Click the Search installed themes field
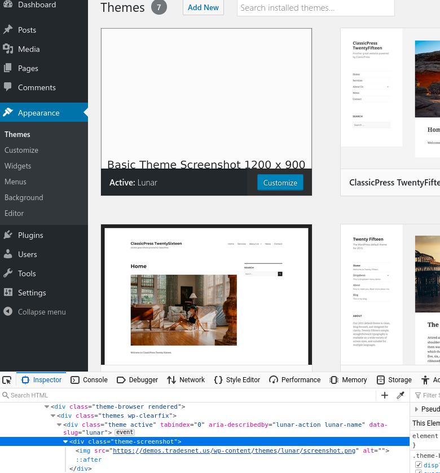Image resolution: width=440 pixels, height=473 pixels. coord(315,8)
